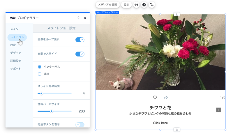Select the インターバル radio button

(40, 67)
